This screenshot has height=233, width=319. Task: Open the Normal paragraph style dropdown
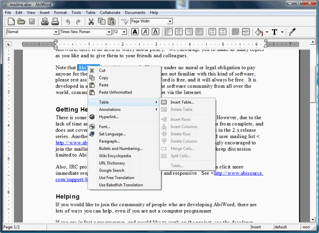[x=56, y=32]
